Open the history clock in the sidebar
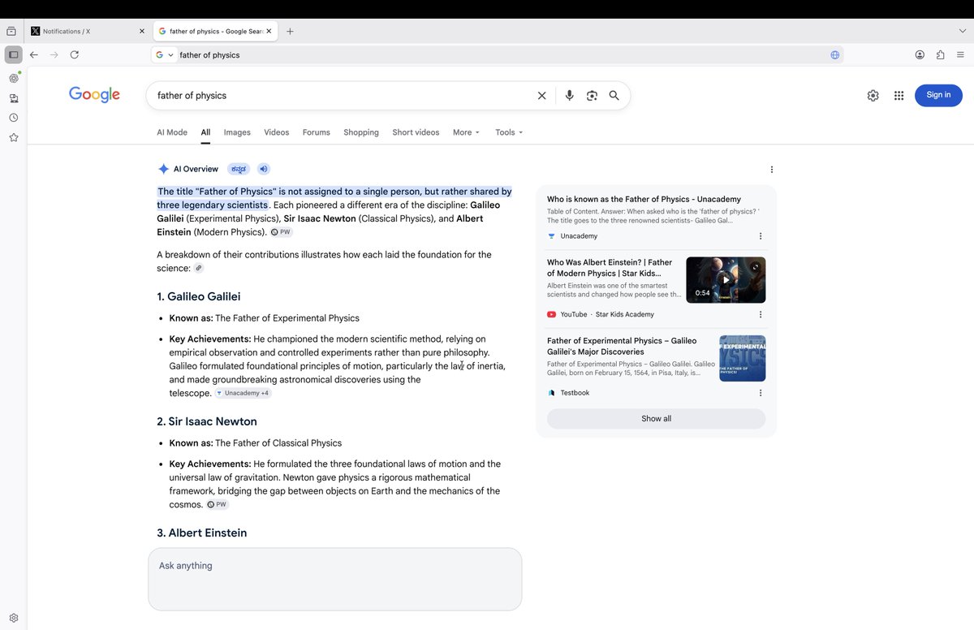The image size is (974, 630). coord(14,118)
